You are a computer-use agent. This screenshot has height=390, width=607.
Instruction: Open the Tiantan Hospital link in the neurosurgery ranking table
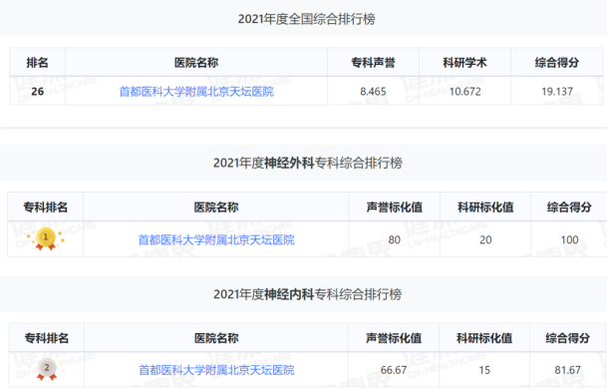coord(216,240)
